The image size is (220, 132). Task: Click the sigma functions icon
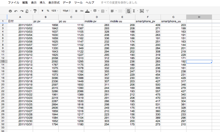coord(134,11)
